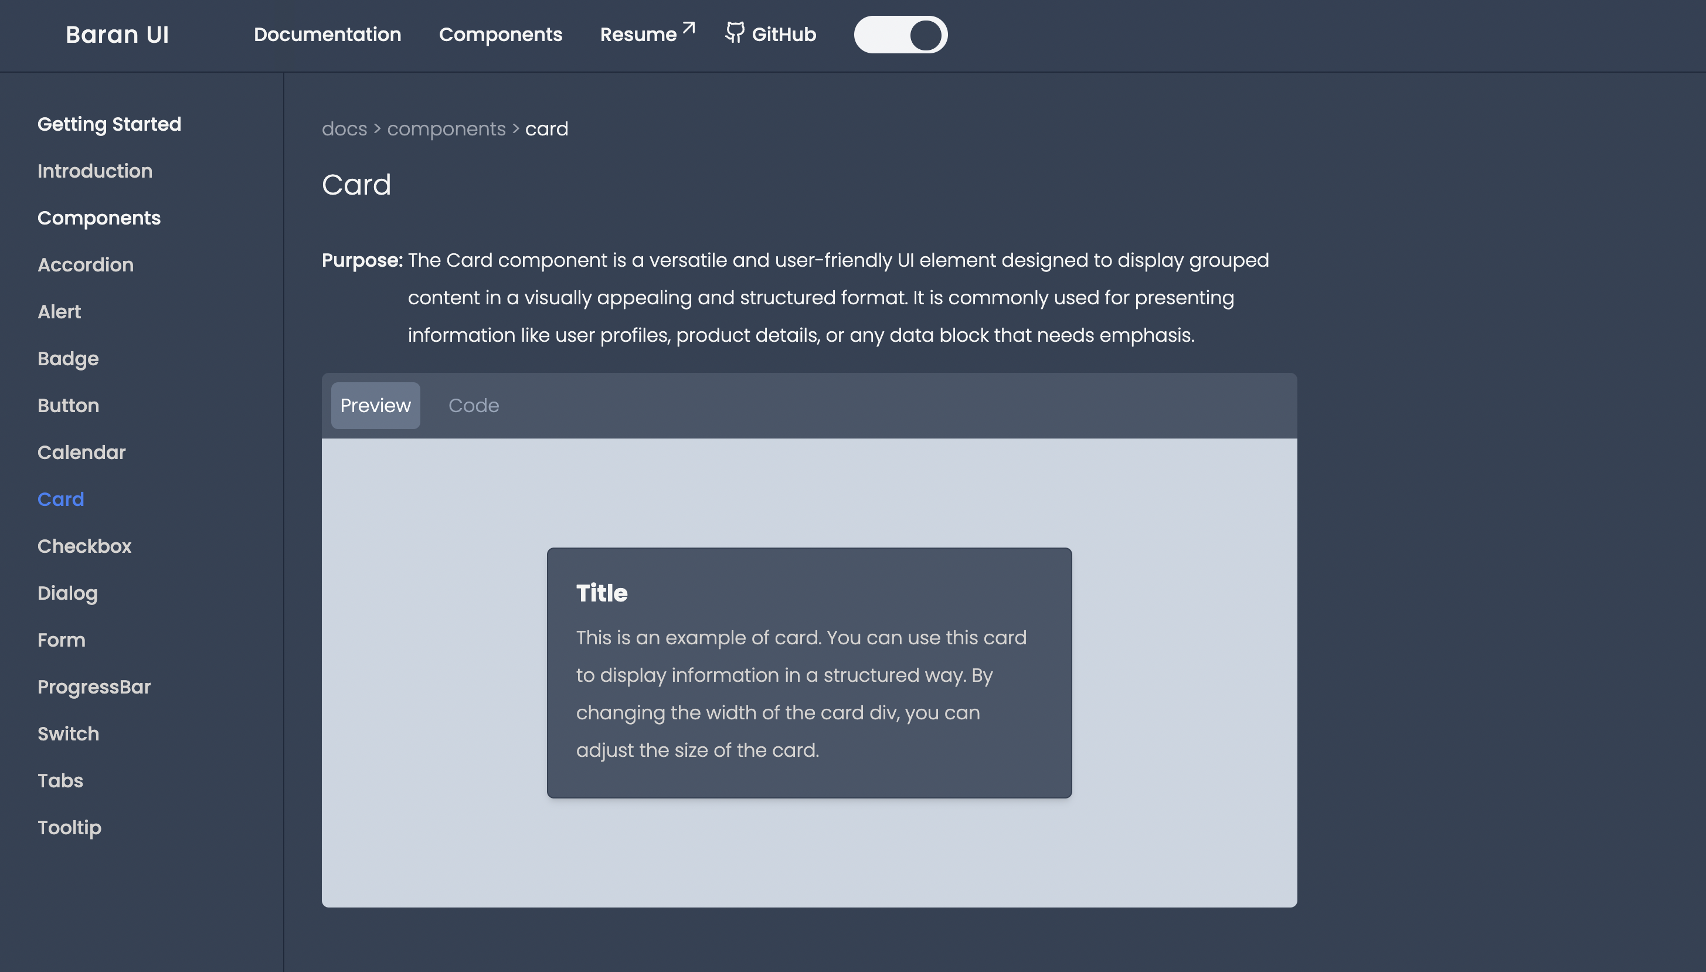Open the Introduction page in sidebar

(95, 171)
